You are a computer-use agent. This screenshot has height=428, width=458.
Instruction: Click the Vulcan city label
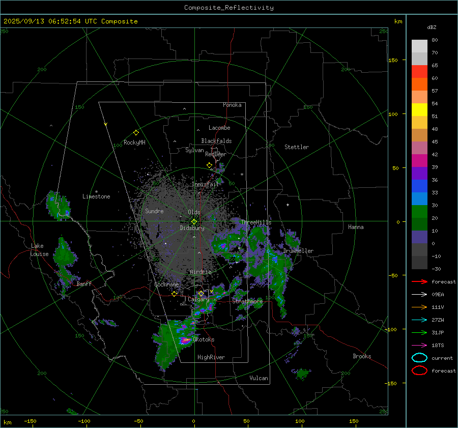[x=259, y=378]
